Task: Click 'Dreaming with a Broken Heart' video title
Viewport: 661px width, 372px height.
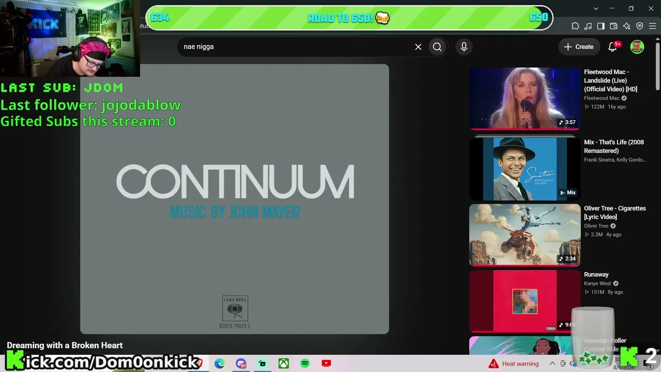Action: coord(65,345)
